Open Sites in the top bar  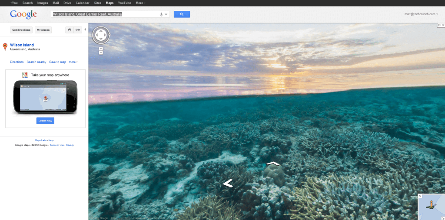pyautogui.click(x=98, y=3)
